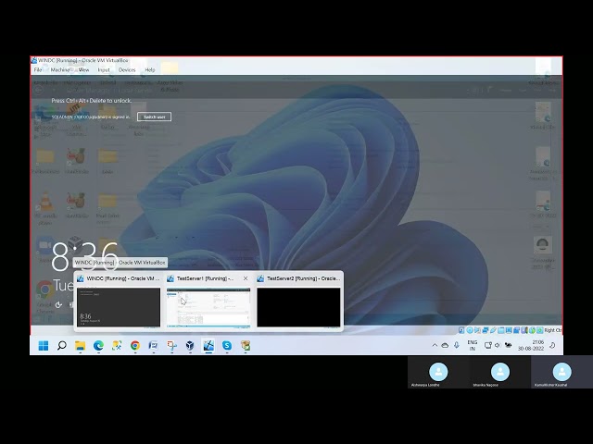Click the lock screen power icon

click(x=58, y=304)
